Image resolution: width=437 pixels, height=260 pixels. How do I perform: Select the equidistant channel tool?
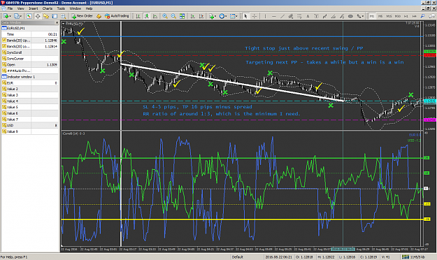tap(291, 16)
